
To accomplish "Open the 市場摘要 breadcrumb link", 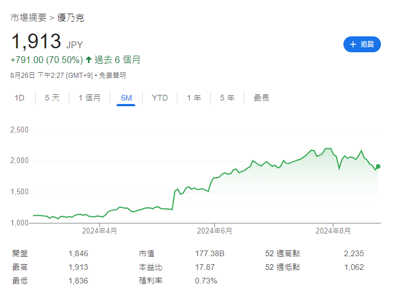I will (x=29, y=18).
